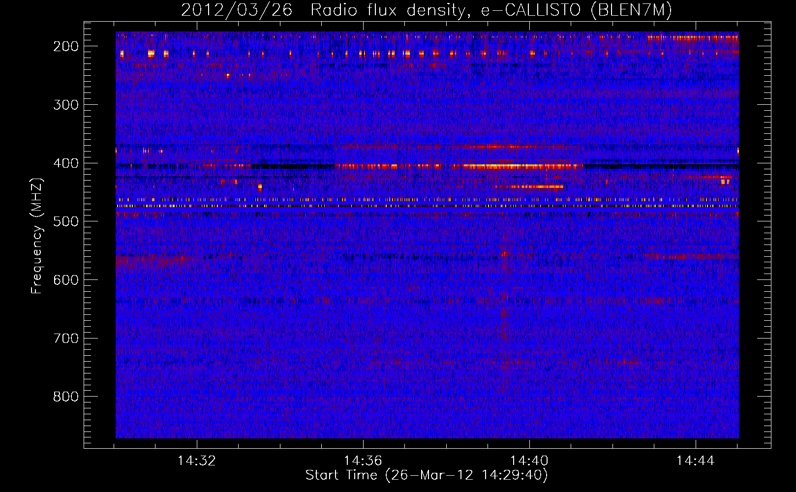The image size is (796, 492).
Task: Click the 200 frequency tick label
Action: pos(66,46)
